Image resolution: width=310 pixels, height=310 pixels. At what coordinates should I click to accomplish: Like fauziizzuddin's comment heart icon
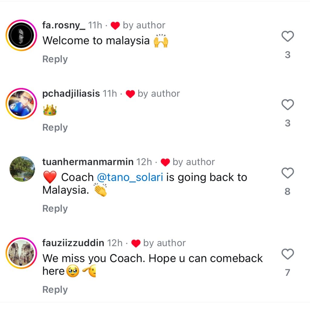[288, 254]
